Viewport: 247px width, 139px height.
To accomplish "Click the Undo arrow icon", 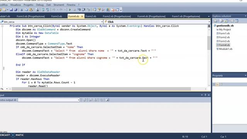I will pyautogui.click(x=54, y=10).
